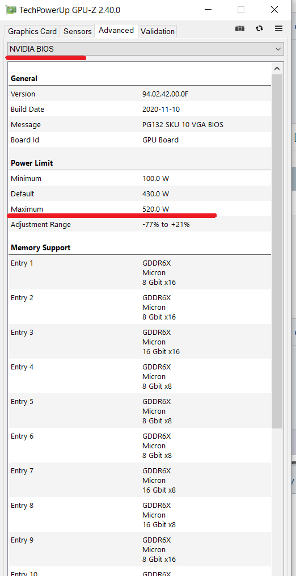Close the GPU-Z window

pos(274,10)
